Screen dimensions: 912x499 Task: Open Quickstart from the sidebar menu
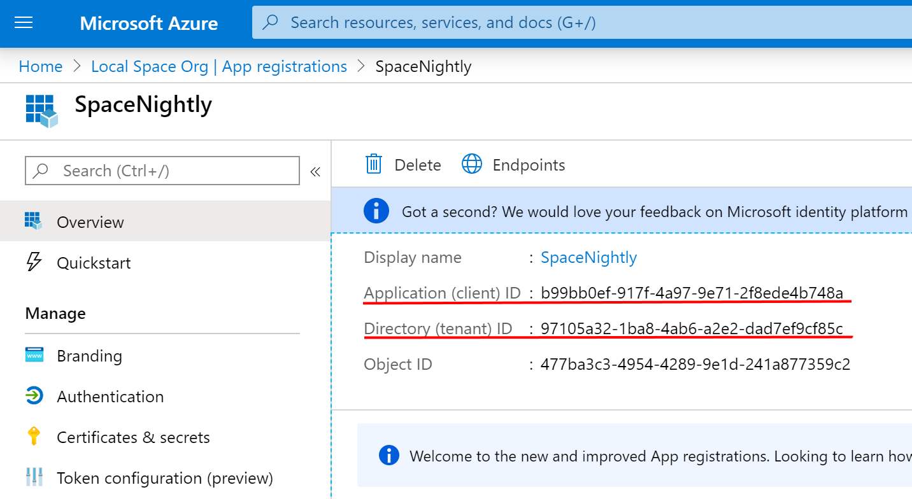pos(94,262)
